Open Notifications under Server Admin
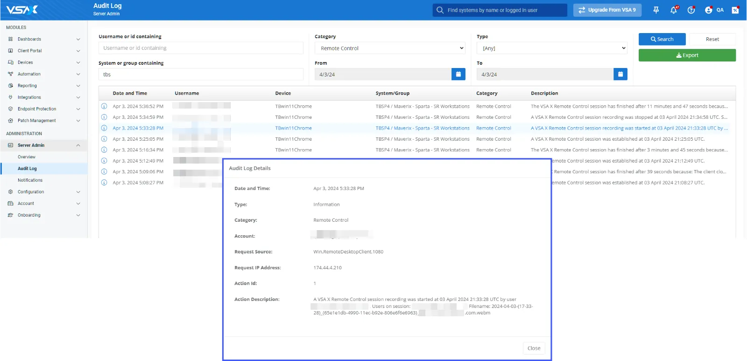 pyautogui.click(x=30, y=180)
